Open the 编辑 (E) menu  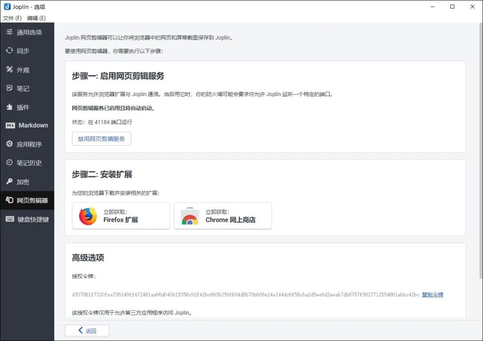36,18
